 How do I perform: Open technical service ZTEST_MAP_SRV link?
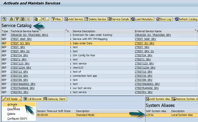(21, 39)
